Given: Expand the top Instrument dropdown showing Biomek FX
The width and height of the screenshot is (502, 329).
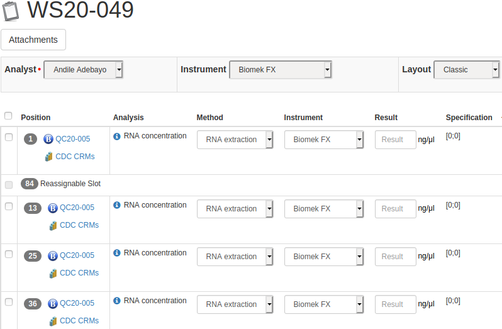Looking at the screenshot, I should click(280, 70).
